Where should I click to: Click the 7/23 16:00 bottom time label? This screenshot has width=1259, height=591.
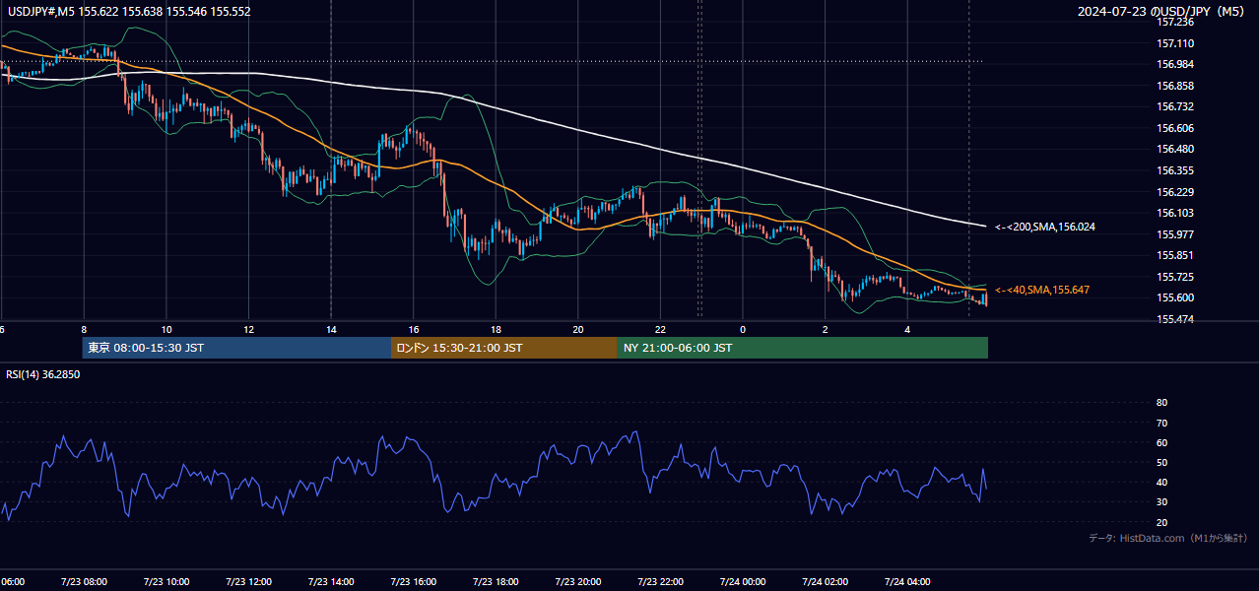click(x=414, y=581)
